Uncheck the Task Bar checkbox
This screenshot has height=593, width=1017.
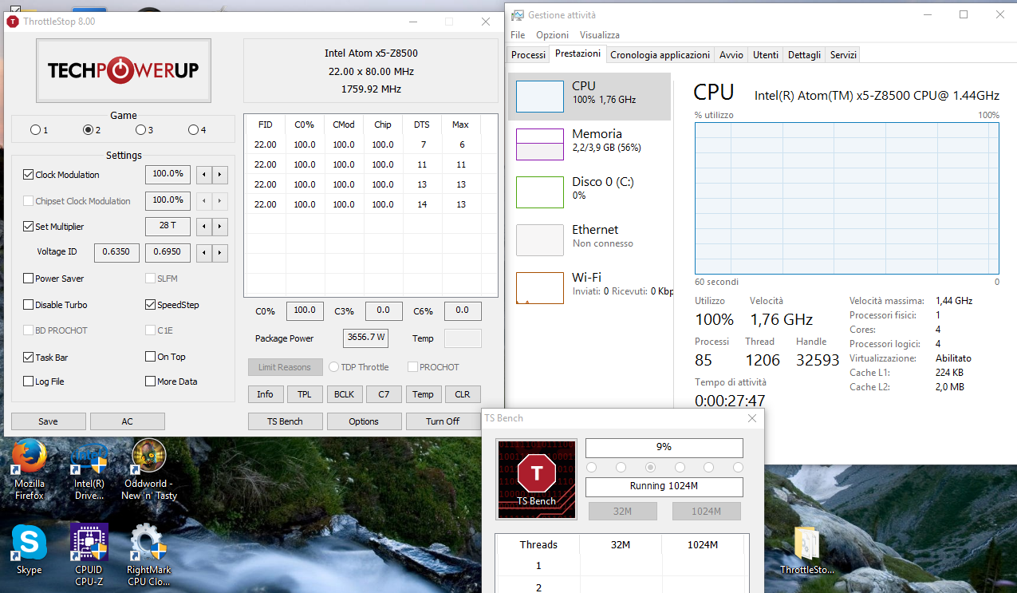coord(29,357)
